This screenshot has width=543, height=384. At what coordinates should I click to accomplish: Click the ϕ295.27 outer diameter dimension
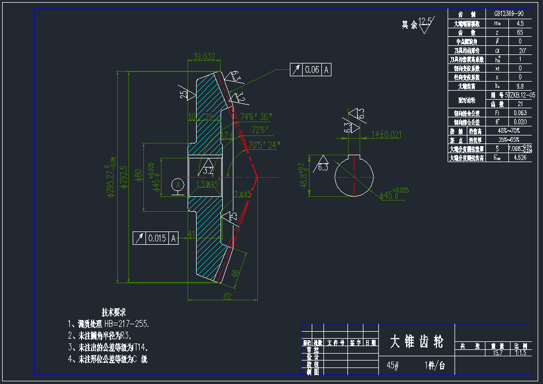pos(111,177)
